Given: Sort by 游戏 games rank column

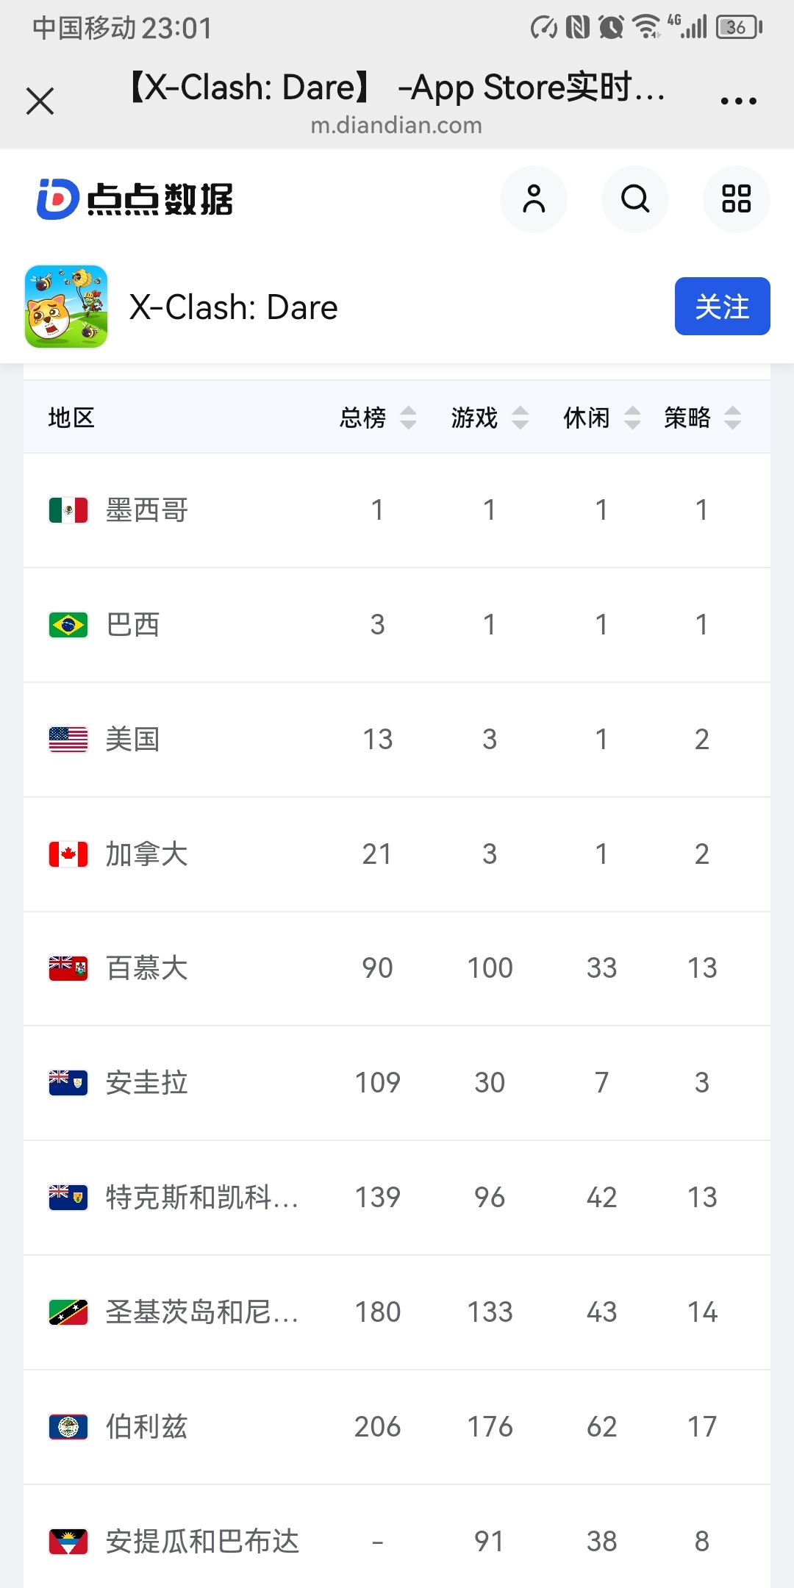Looking at the screenshot, I should (x=490, y=418).
